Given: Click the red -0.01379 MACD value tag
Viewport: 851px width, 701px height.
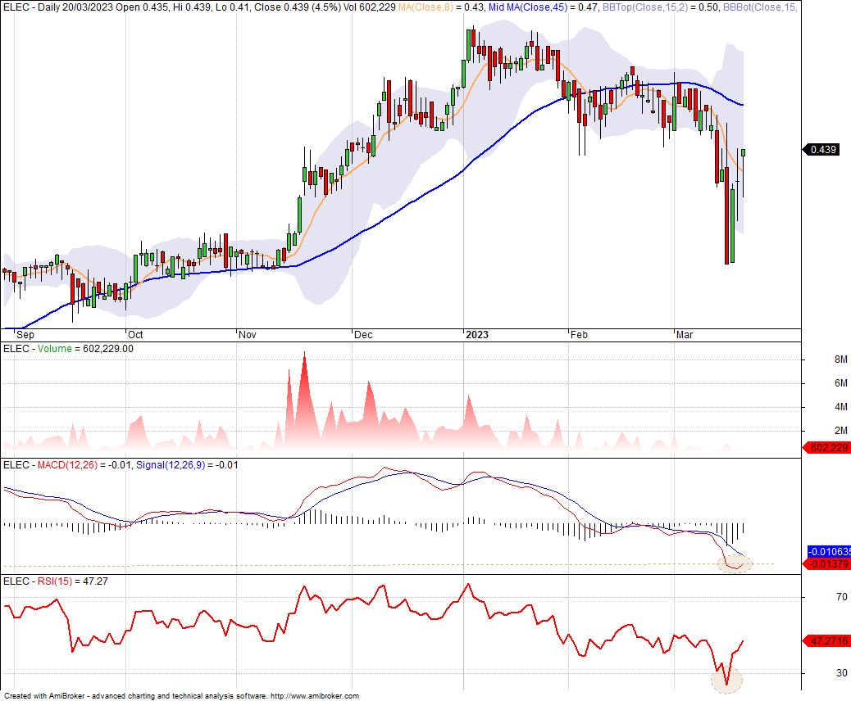Looking at the screenshot, I should [x=829, y=564].
